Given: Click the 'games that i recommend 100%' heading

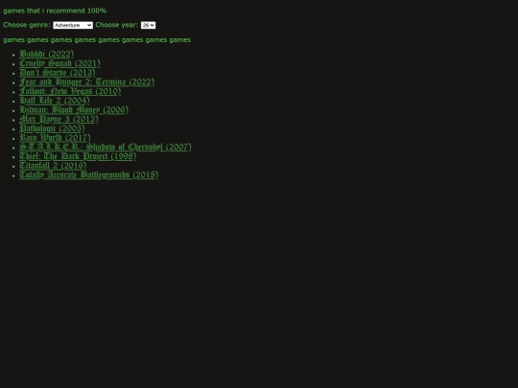Looking at the screenshot, I should tap(55, 11).
